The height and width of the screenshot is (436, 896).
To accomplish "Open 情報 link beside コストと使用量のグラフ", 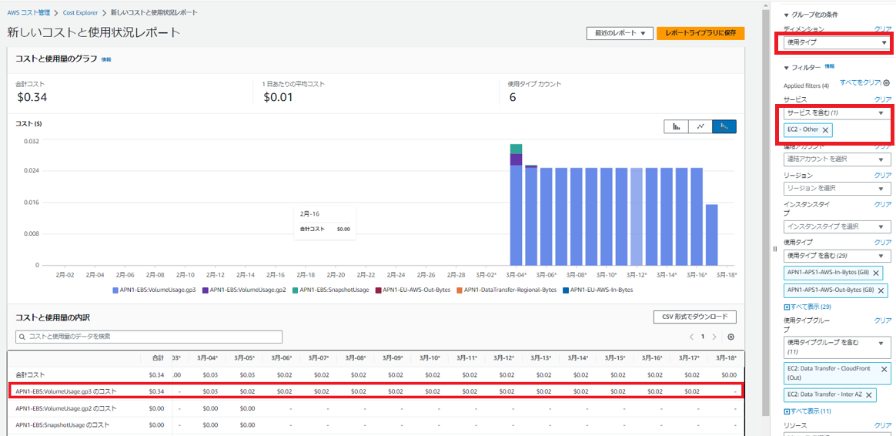I will coord(106,59).
